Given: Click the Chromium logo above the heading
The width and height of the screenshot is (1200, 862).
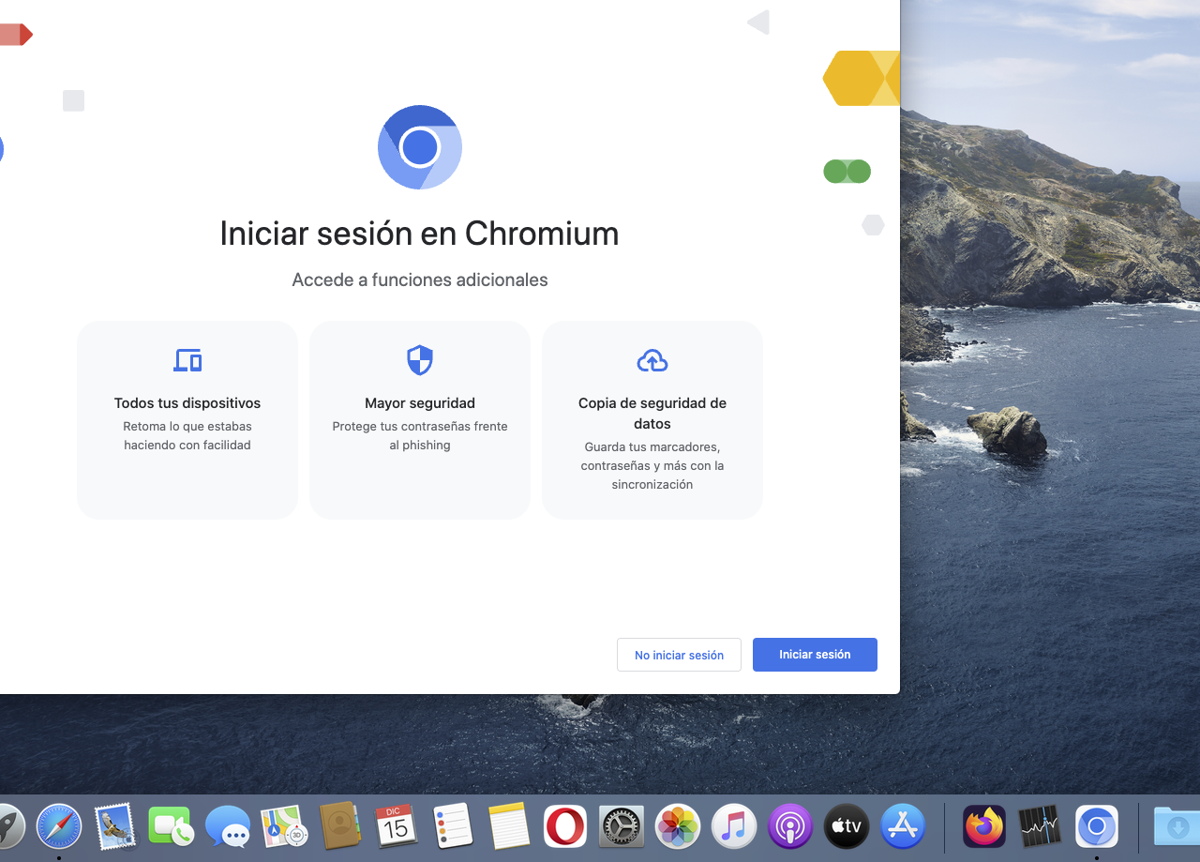Looking at the screenshot, I should pyautogui.click(x=420, y=147).
